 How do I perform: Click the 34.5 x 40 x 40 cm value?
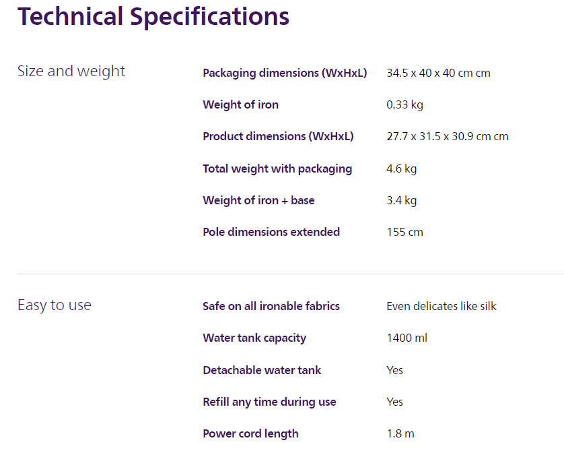click(x=438, y=73)
